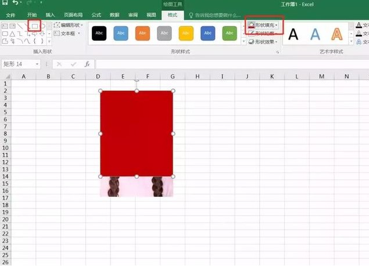
Task: Apply the green Abc shape style
Action: 230,33
